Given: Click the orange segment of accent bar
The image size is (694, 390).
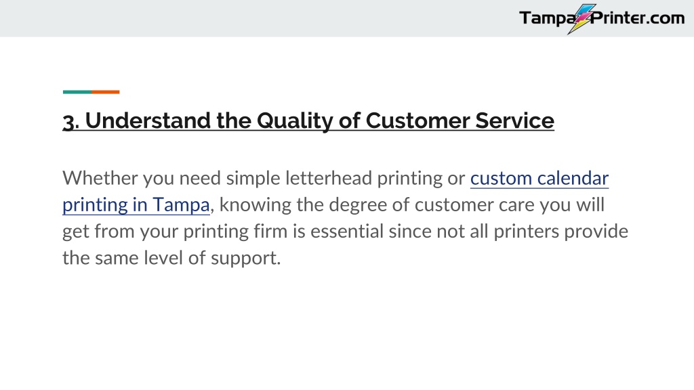Looking at the screenshot, I should tap(105, 92).
